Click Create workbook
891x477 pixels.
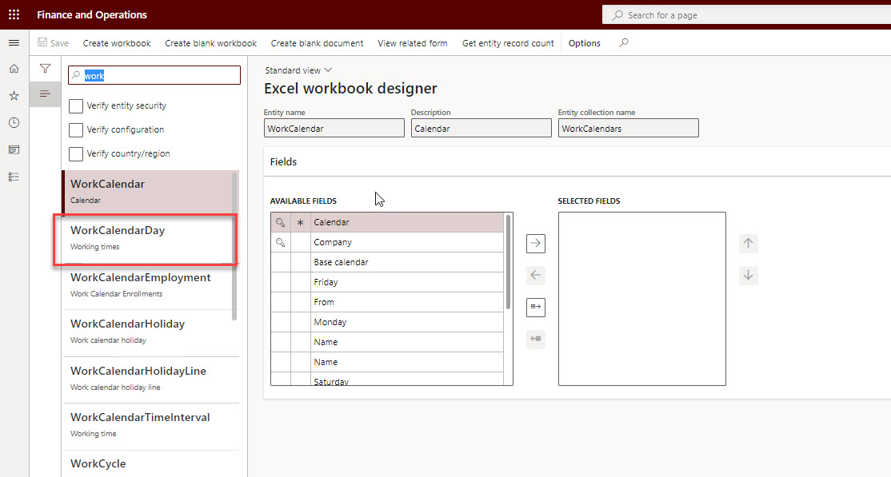tap(117, 43)
